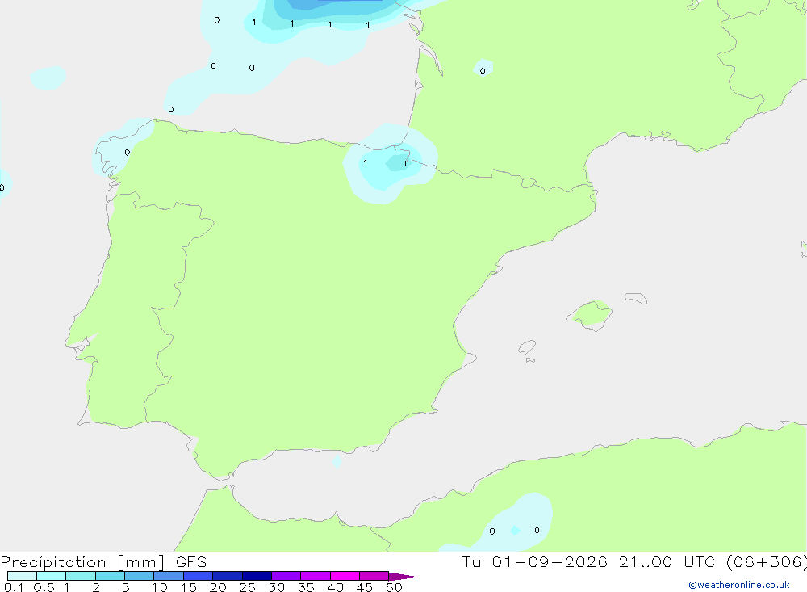The height and width of the screenshot is (592, 807).
Task: Pick the 40–45 mm magenta legend swatch
Action: (x=345, y=576)
